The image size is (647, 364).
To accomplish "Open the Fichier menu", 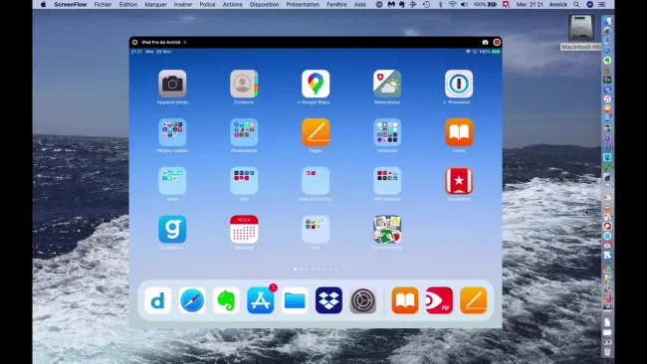I will [103, 5].
